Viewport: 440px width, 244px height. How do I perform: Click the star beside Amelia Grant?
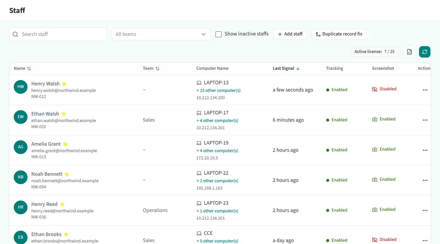click(65, 144)
